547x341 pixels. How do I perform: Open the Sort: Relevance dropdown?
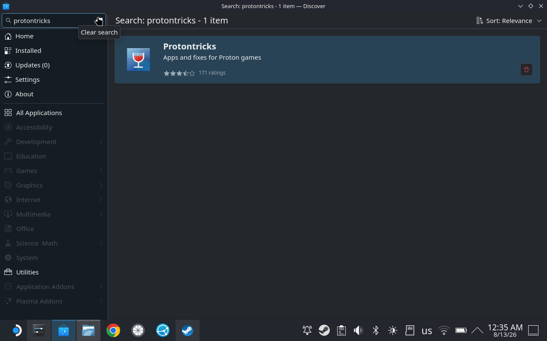509,20
